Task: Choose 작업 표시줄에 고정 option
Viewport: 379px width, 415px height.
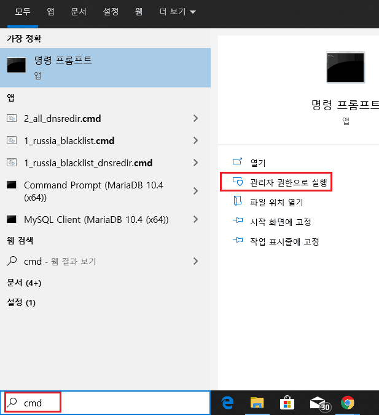Action: point(284,241)
